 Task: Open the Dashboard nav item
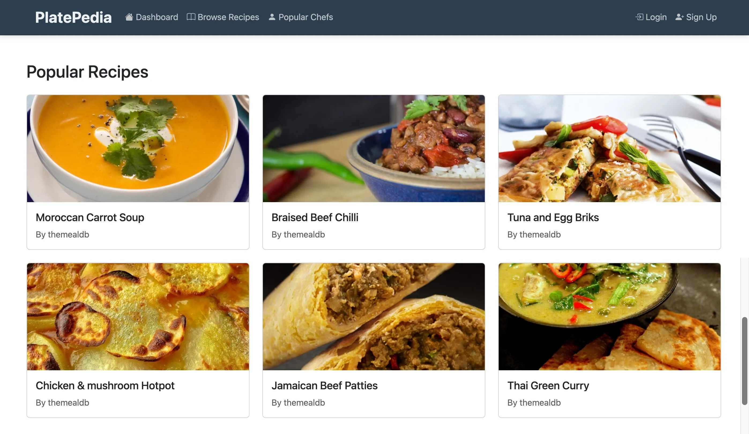coord(157,17)
